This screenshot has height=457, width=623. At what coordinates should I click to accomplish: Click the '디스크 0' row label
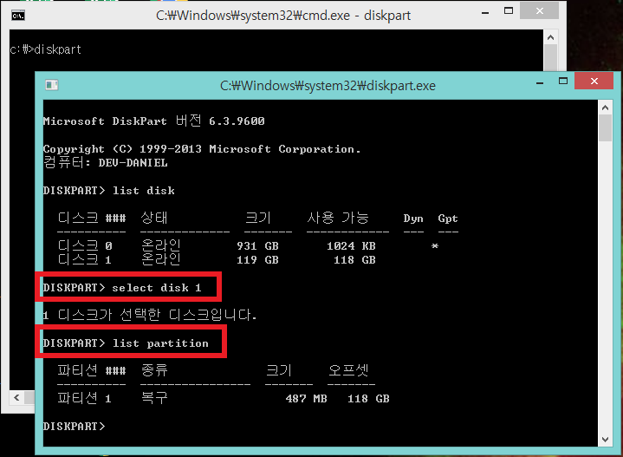tap(85, 245)
